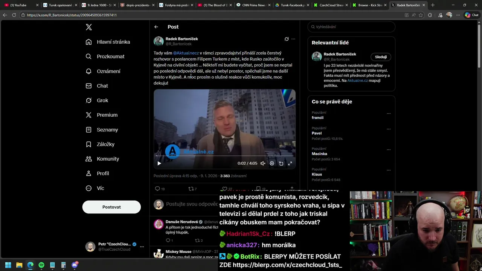Image resolution: width=482 pixels, height=271 pixels.
Task: Click the Komunity people icon
Action: pos(88,159)
